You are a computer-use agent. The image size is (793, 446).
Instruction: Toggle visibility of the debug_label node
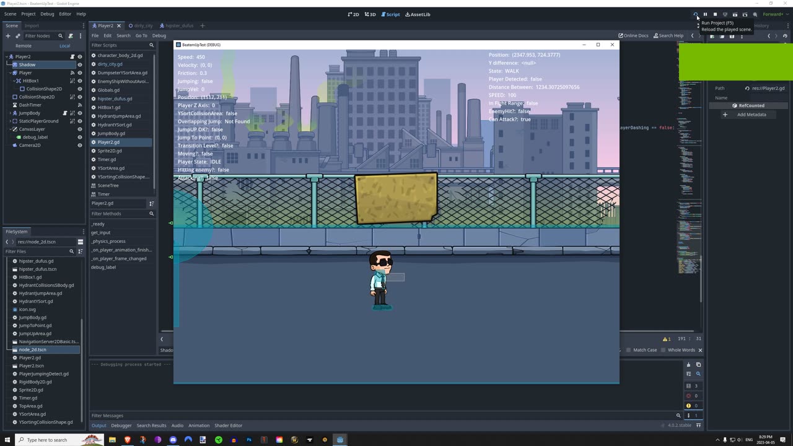click(79, 137)
